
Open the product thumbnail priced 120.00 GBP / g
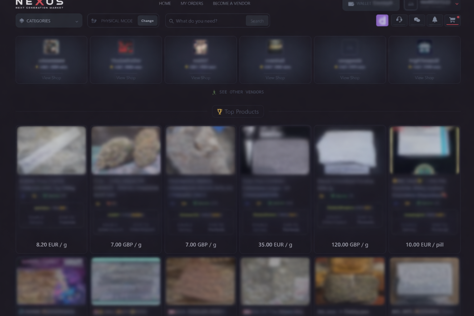pyautogui.click(x=350, y=150)
